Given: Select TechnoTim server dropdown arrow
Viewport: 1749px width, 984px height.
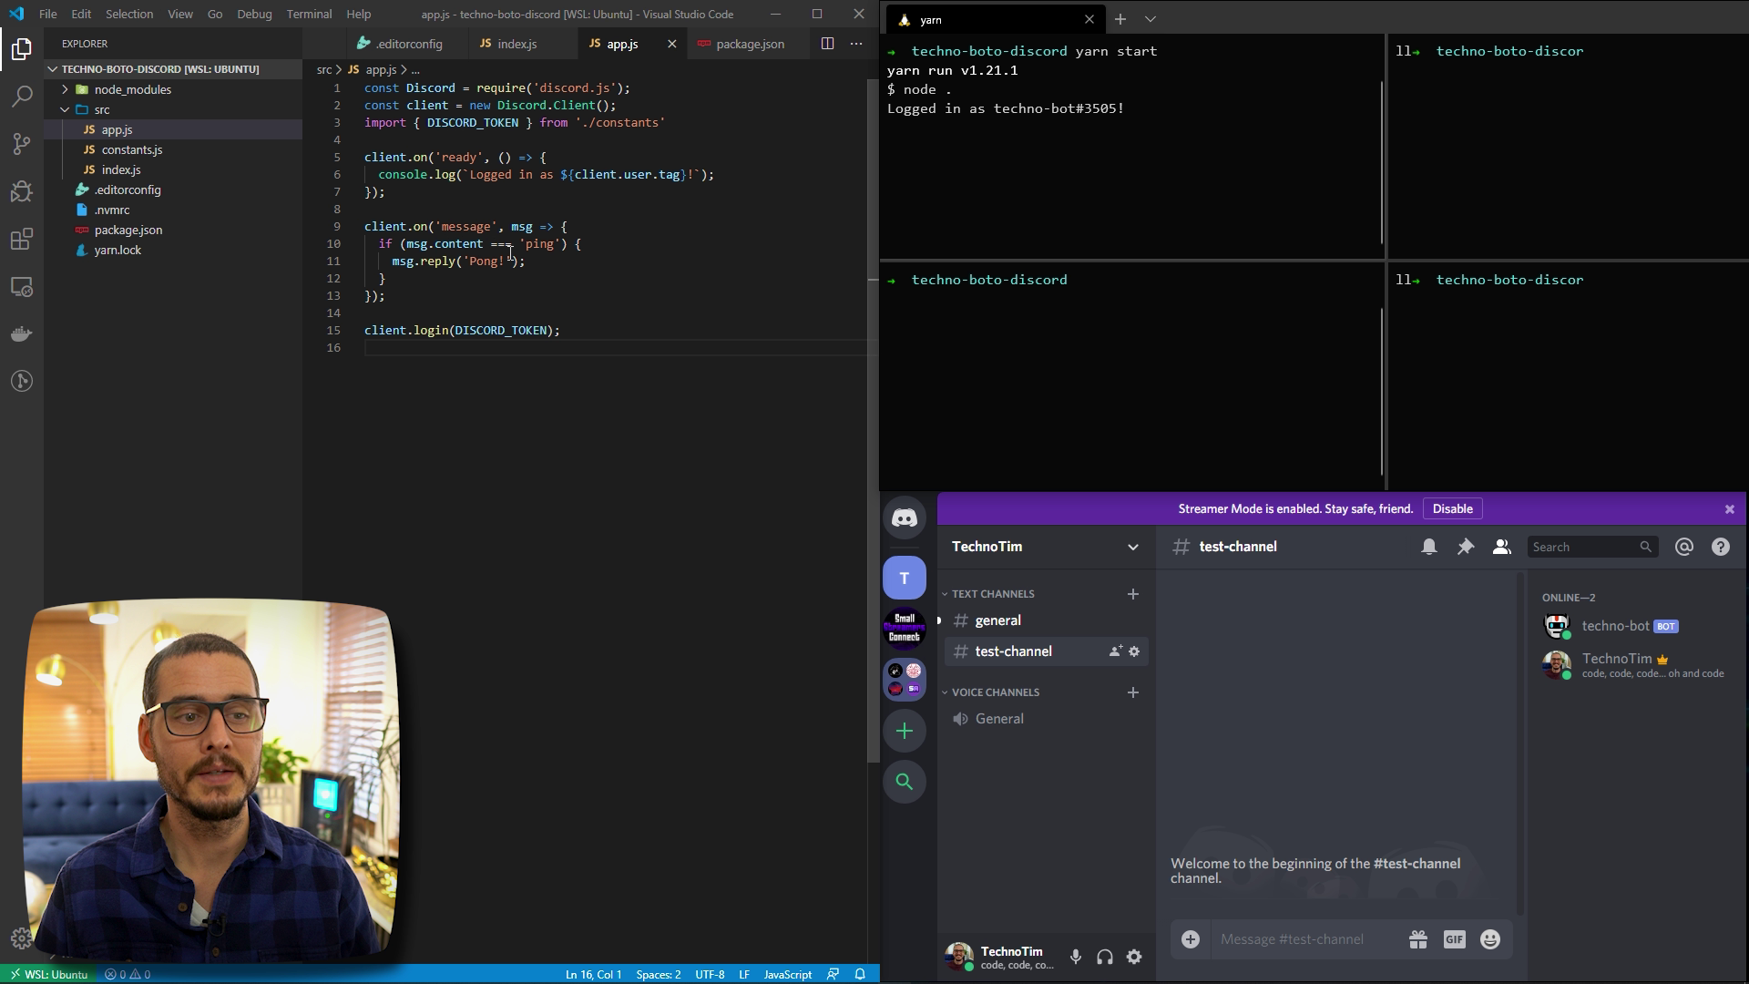Looking at the screenshot, I should tap(1133, 547).
